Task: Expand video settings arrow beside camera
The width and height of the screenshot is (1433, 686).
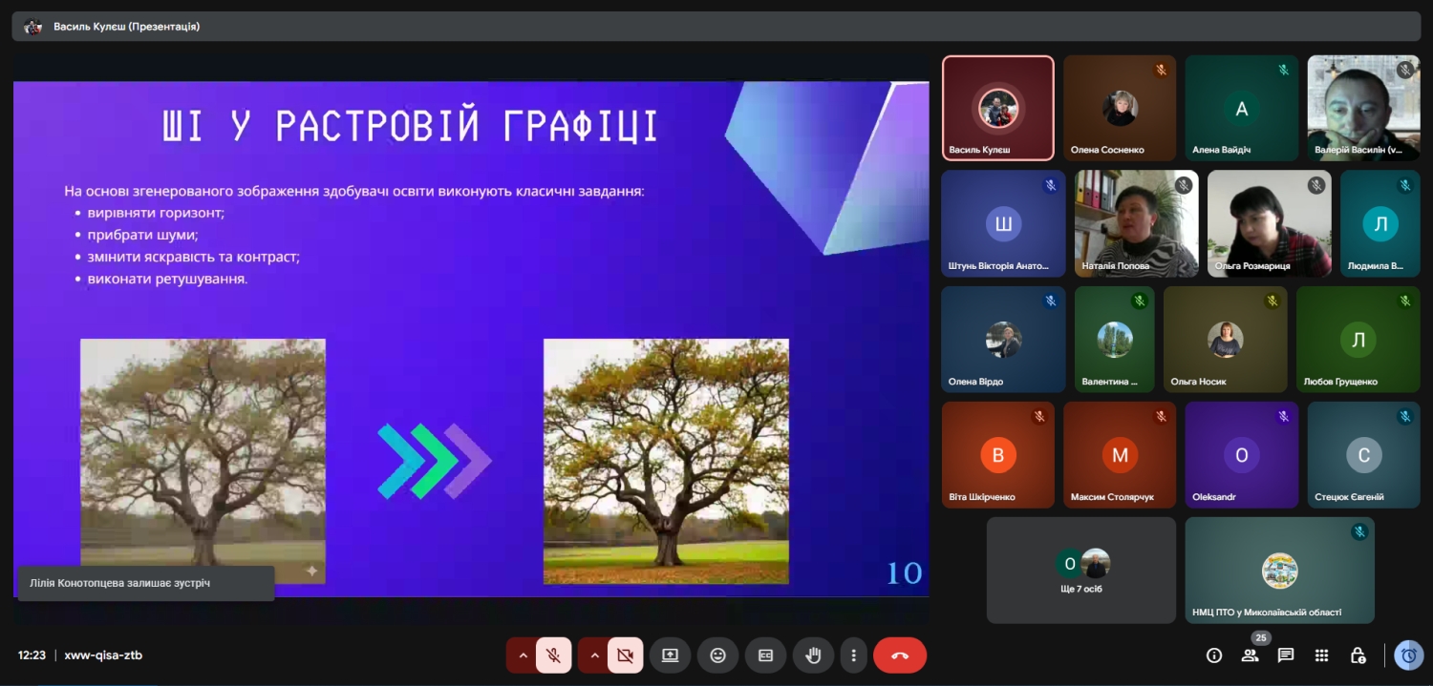Action: pos(594,655)
